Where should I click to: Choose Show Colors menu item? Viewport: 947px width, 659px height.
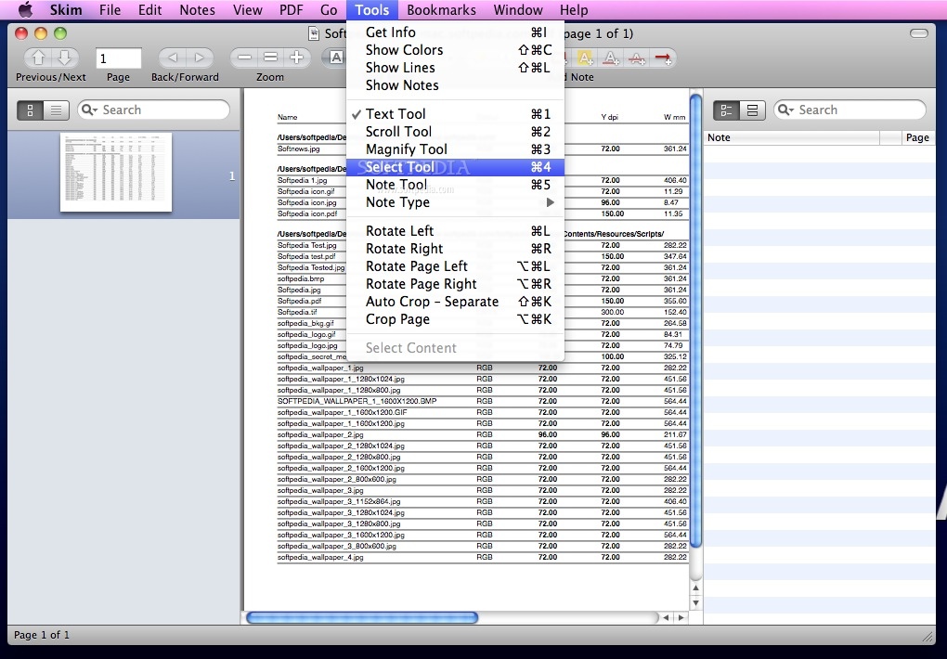[x=455, y=50]
